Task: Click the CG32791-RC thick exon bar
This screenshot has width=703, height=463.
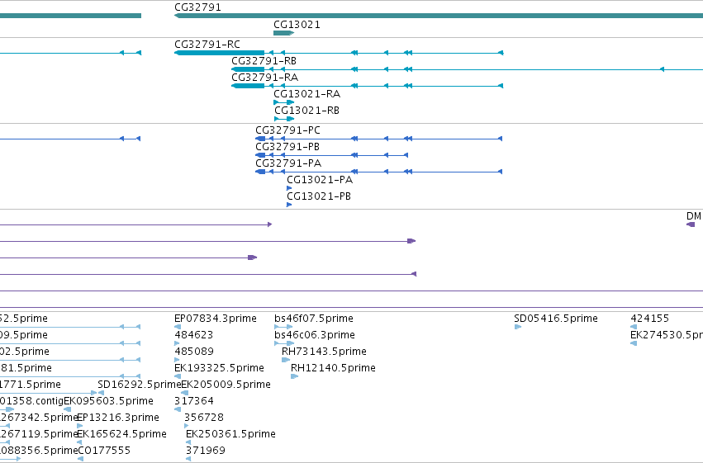Action: [x=219, y=53]
